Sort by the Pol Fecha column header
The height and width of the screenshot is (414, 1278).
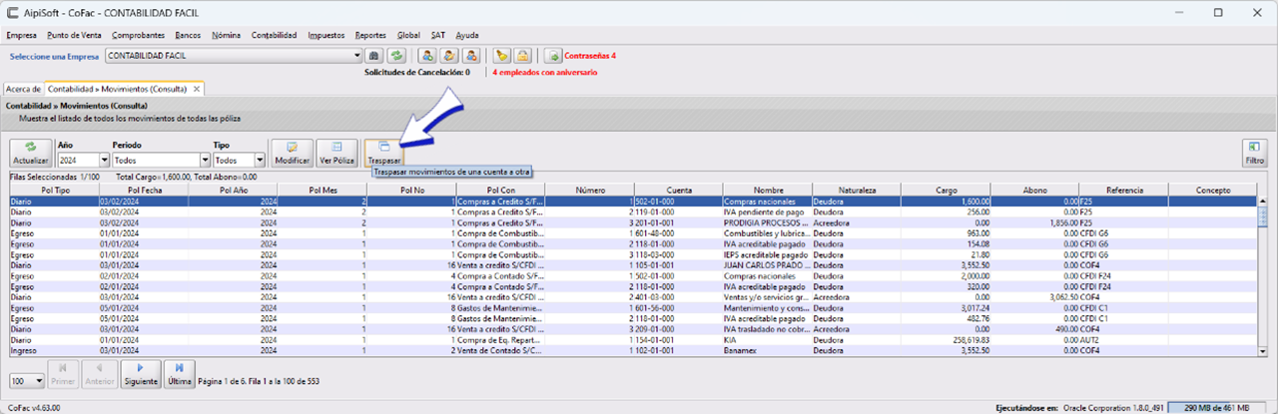tap(145, 190)
